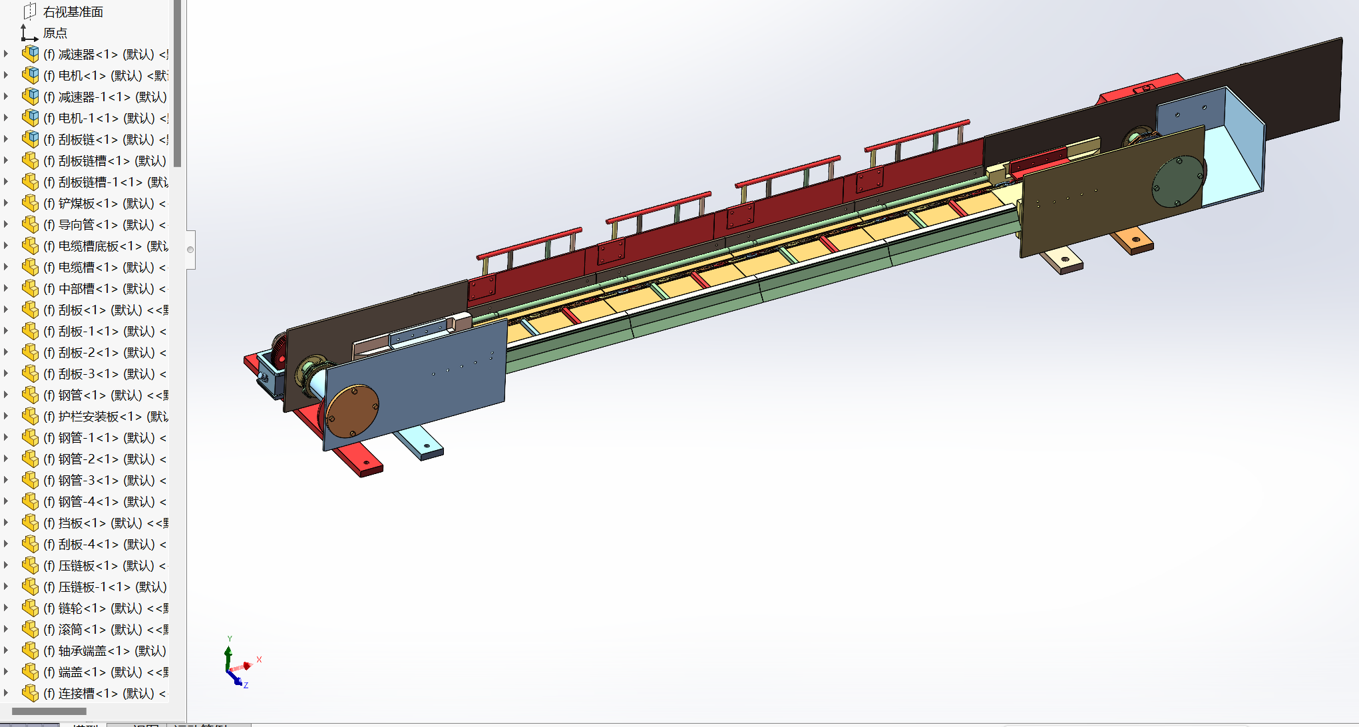Click the 护栏安装板<1> part icon

tap(31, 416)
